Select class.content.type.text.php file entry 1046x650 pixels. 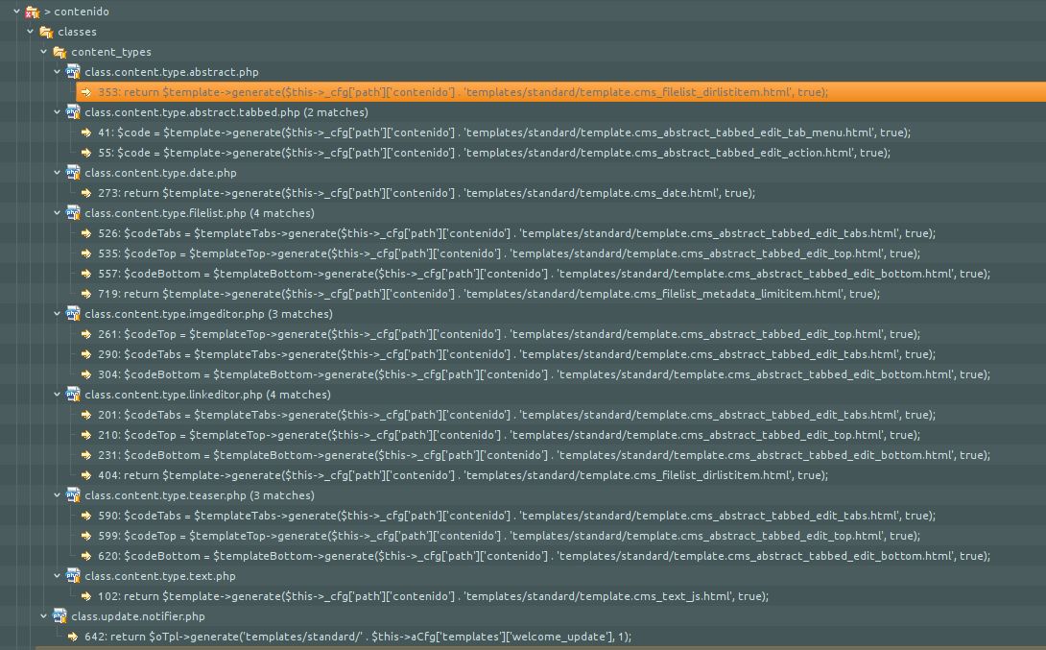159,576
